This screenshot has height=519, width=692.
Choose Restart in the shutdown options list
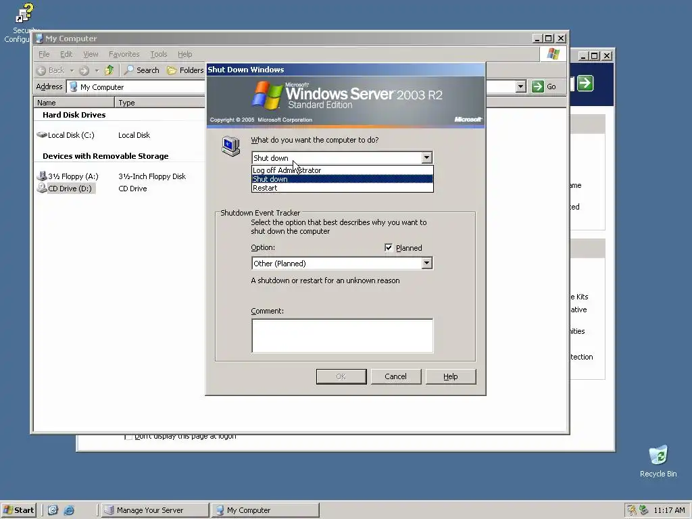[343, 188]
